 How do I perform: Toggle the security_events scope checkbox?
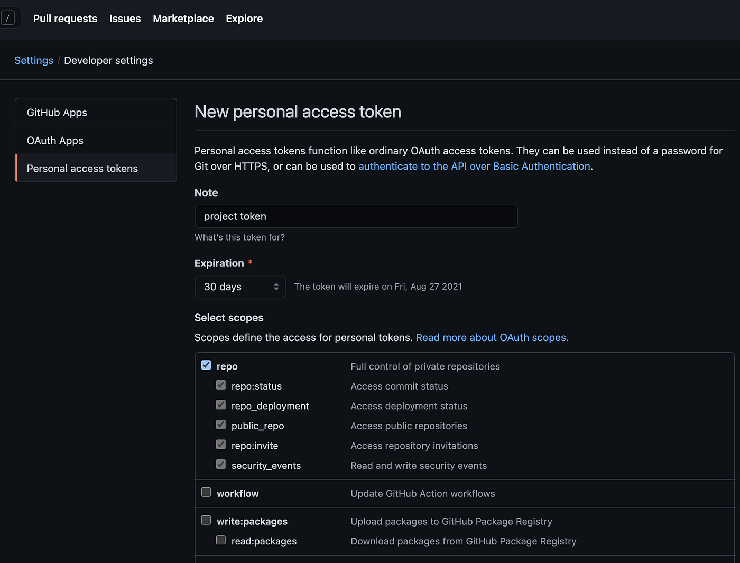pyautogui.click(x=221, y=465)
